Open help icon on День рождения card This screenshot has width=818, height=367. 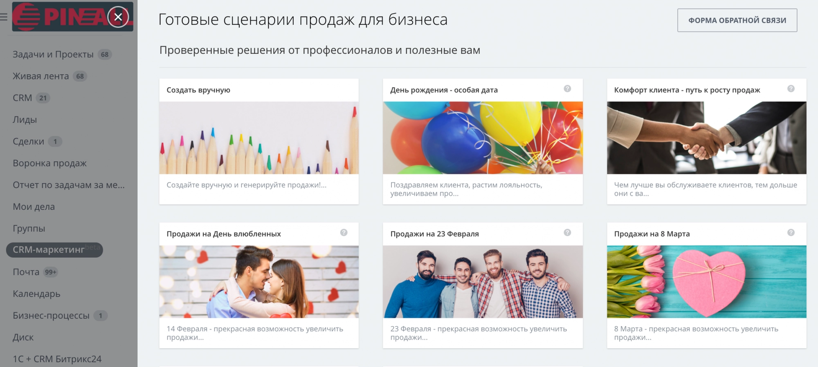tap(567, 89)
